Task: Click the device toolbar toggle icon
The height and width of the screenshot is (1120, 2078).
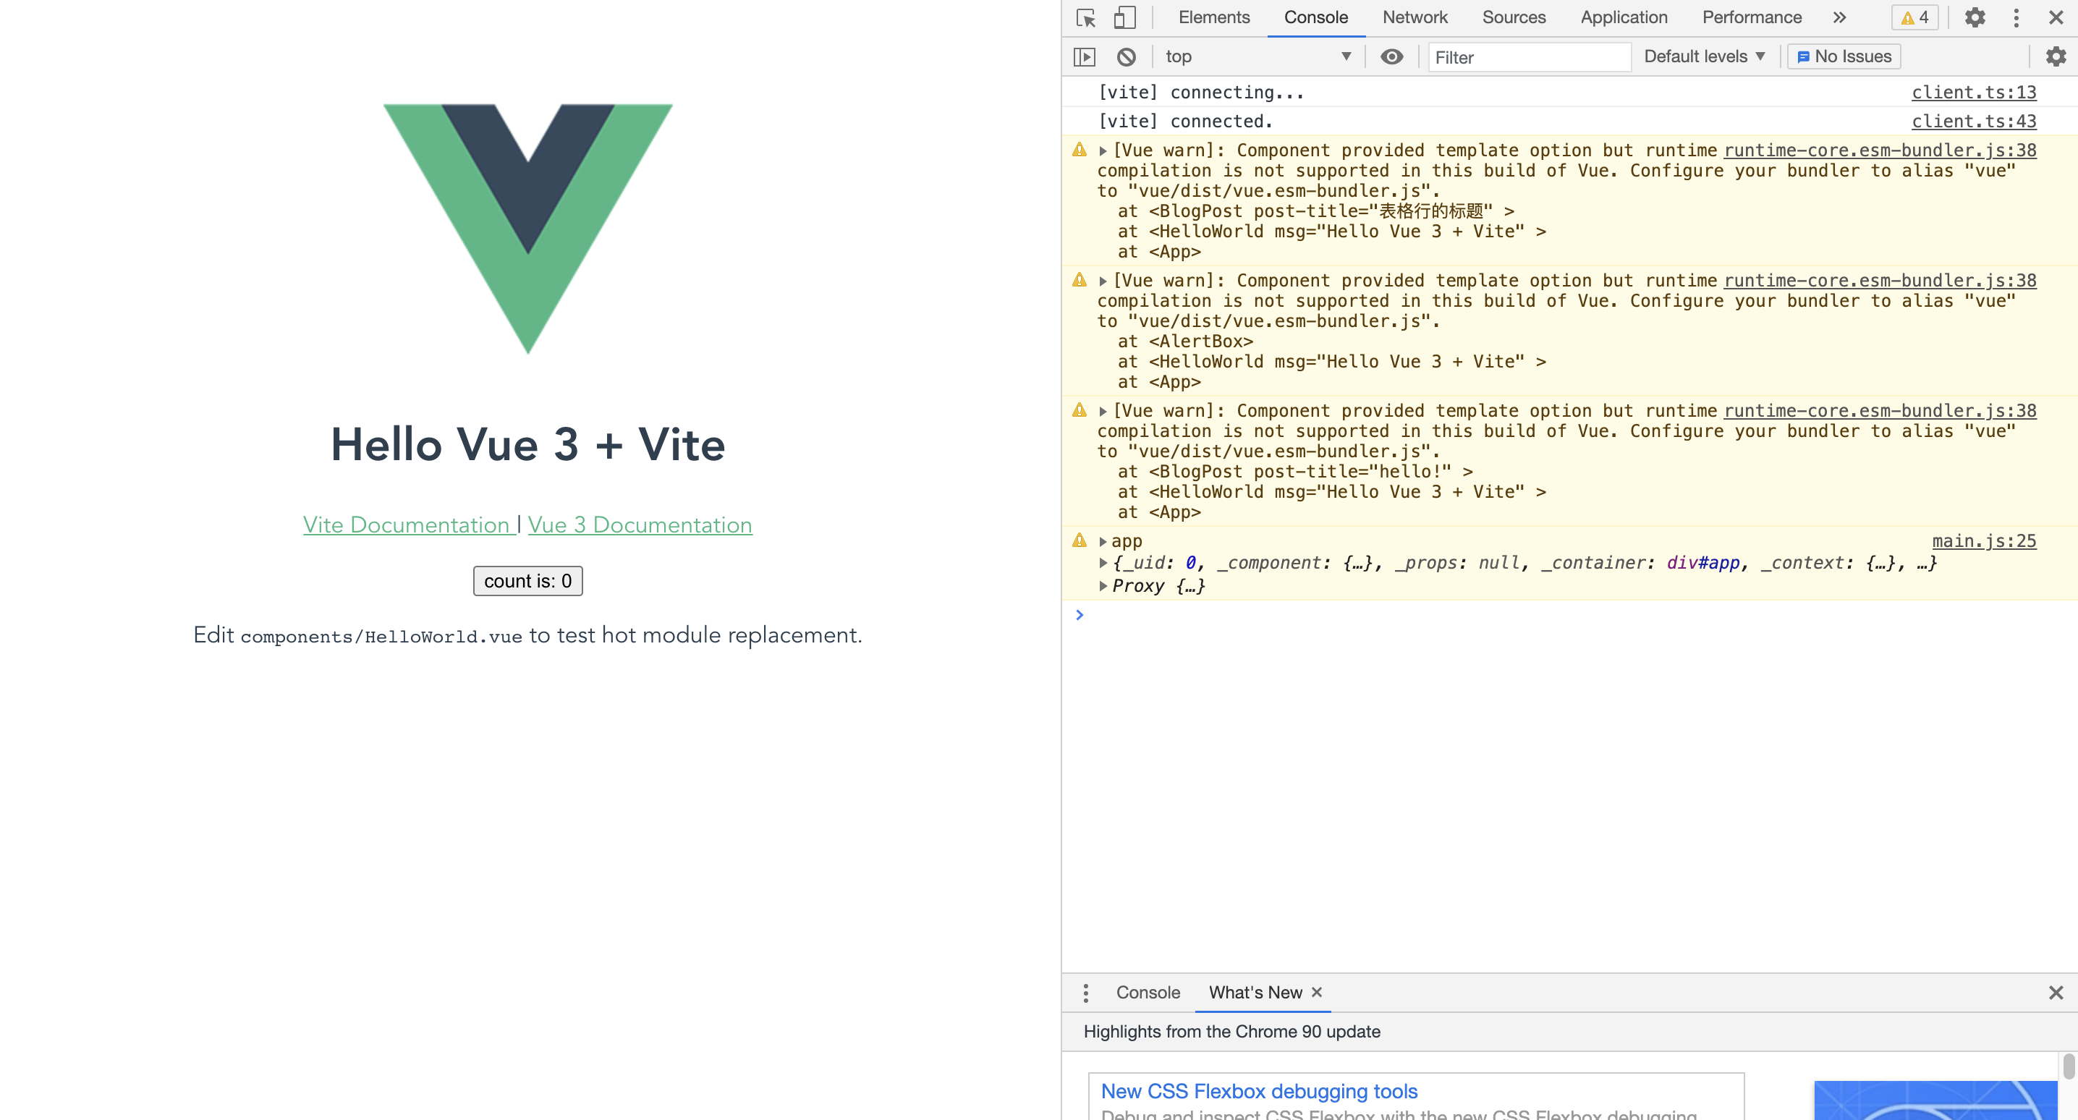Action: (1125, 17)
